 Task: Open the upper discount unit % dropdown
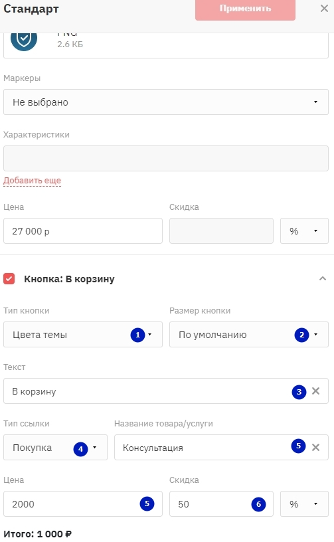[x=304, y=230]
